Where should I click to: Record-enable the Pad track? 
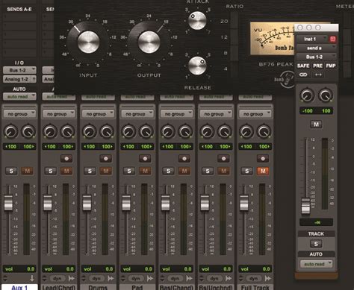145,159
